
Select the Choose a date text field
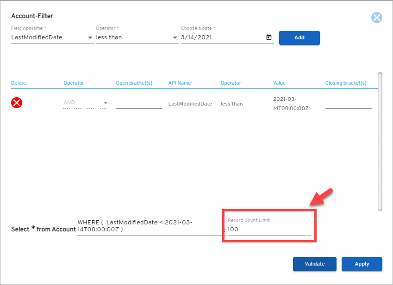click(x=218, y=37)
